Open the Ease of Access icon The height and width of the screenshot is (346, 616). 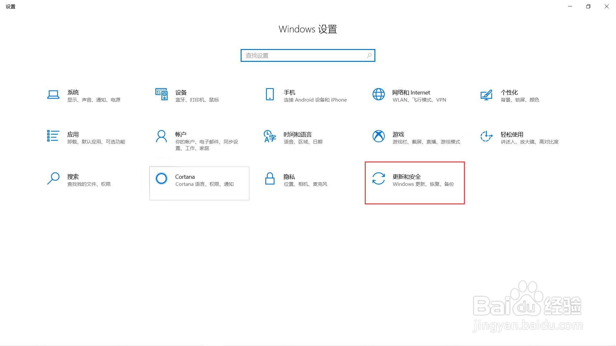coord(486,136)
